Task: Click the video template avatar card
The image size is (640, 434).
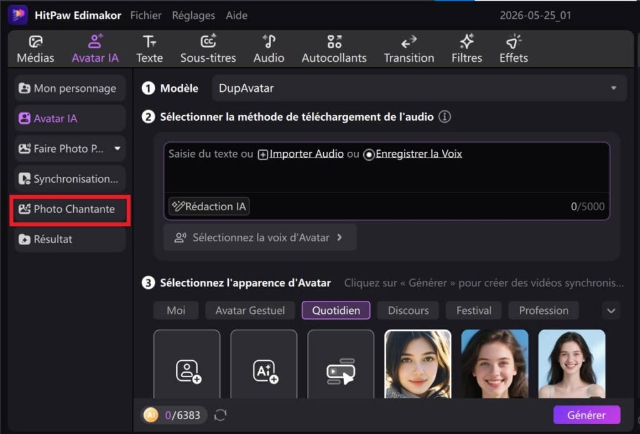Action: click(341, 364)
